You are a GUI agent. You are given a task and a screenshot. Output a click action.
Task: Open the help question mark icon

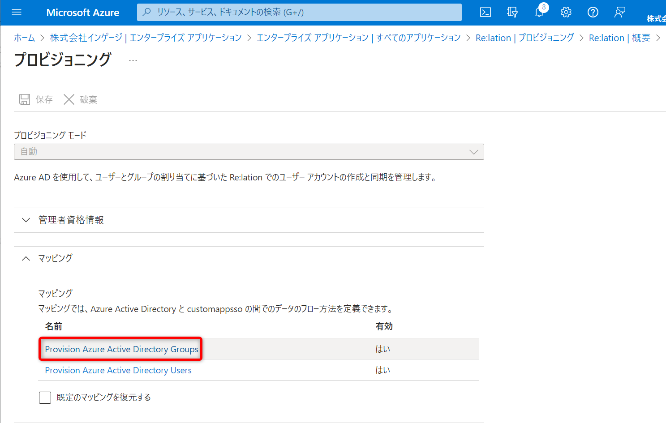593,13
